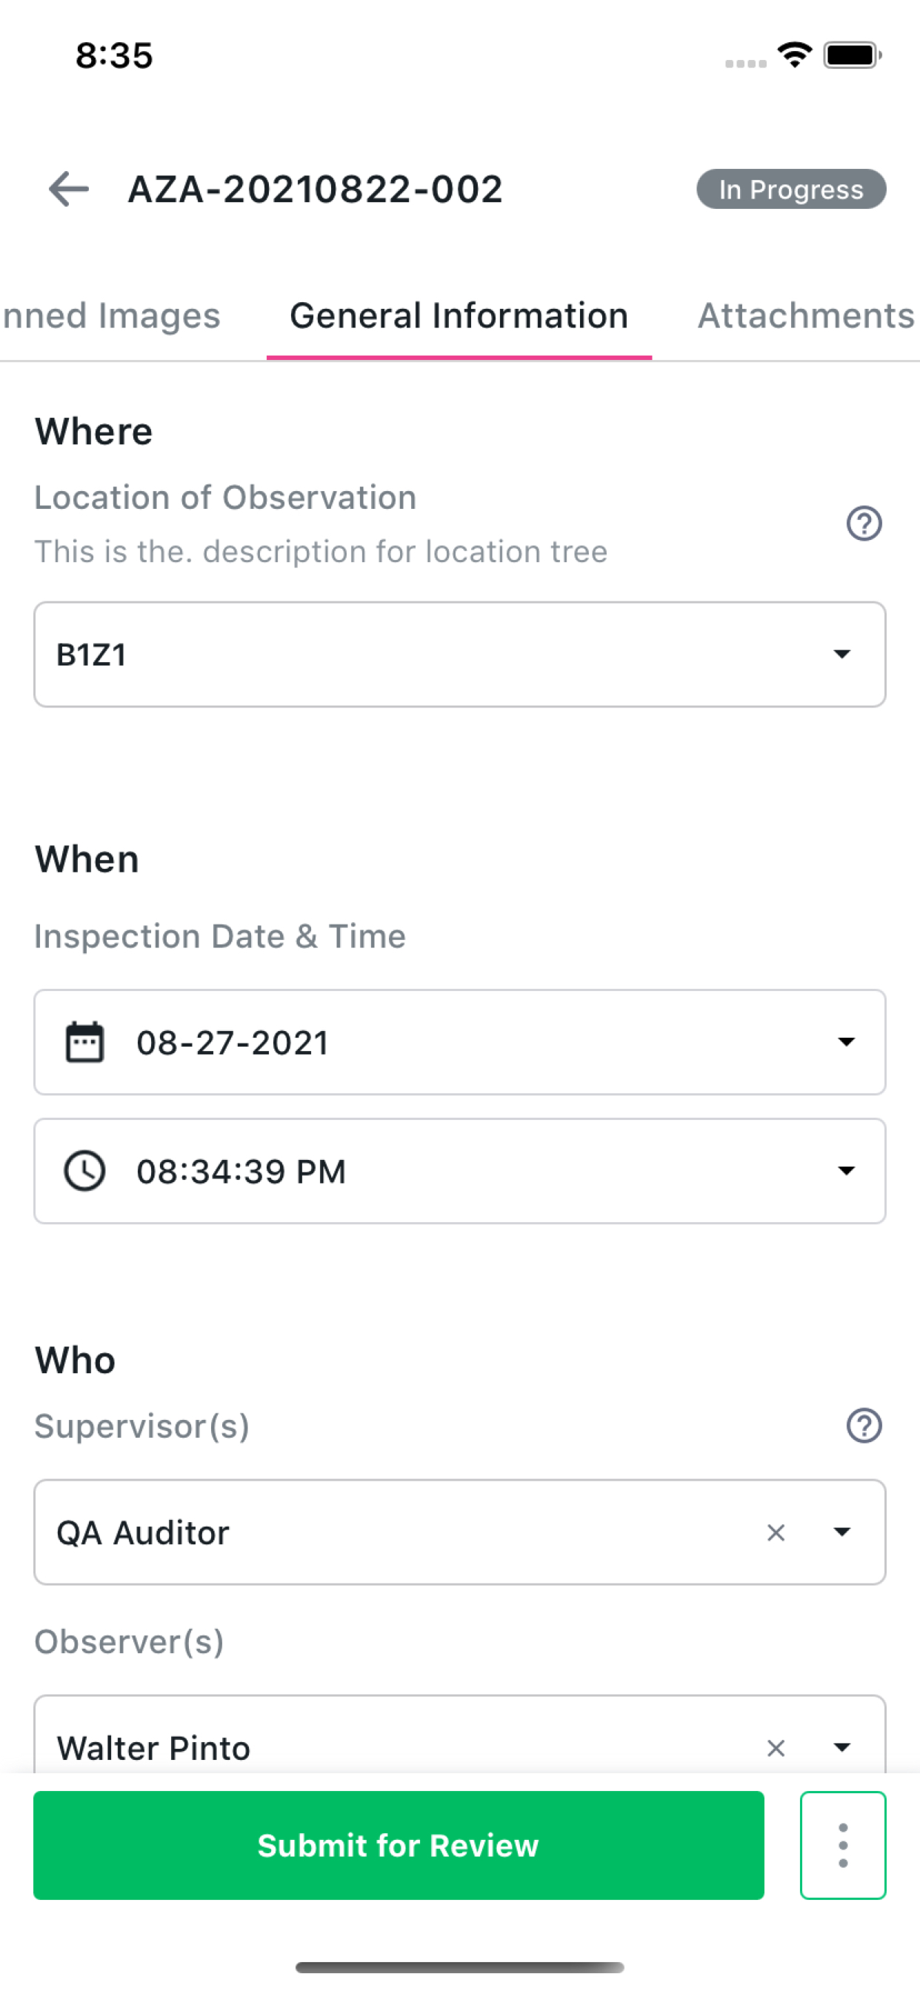Select the General Information tab
920x1991 pixels.
459,316
